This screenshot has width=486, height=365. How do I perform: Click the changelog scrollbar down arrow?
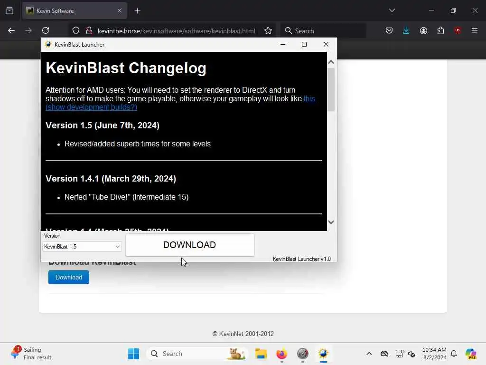331,222
